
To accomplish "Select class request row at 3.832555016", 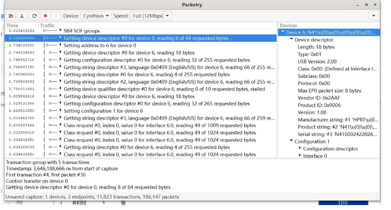I will pos(141,132).
